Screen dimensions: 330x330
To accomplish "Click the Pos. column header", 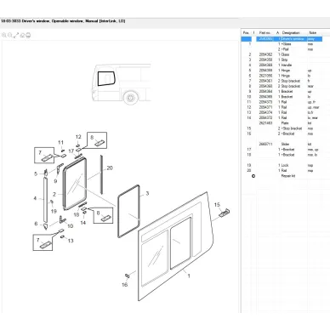I will coord(246,33).
